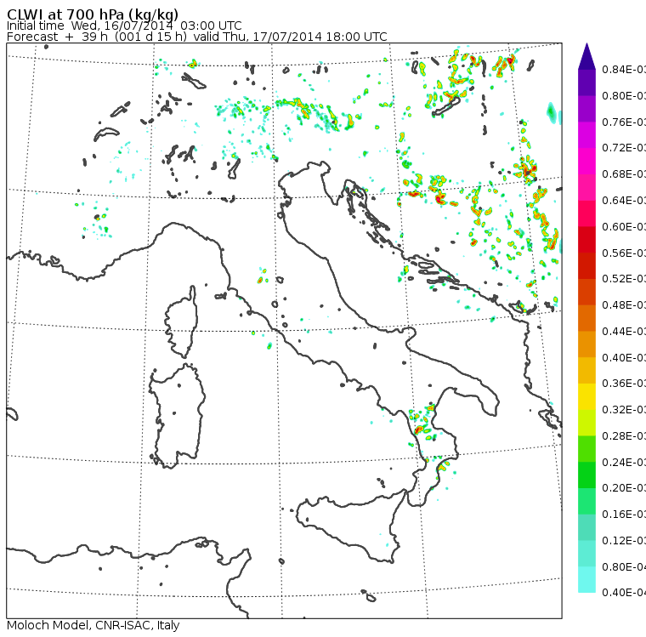This screenshot has width=646, height=637.
Task: Click the '0.12E-03' legend label
Action: (x=624, y=541)
